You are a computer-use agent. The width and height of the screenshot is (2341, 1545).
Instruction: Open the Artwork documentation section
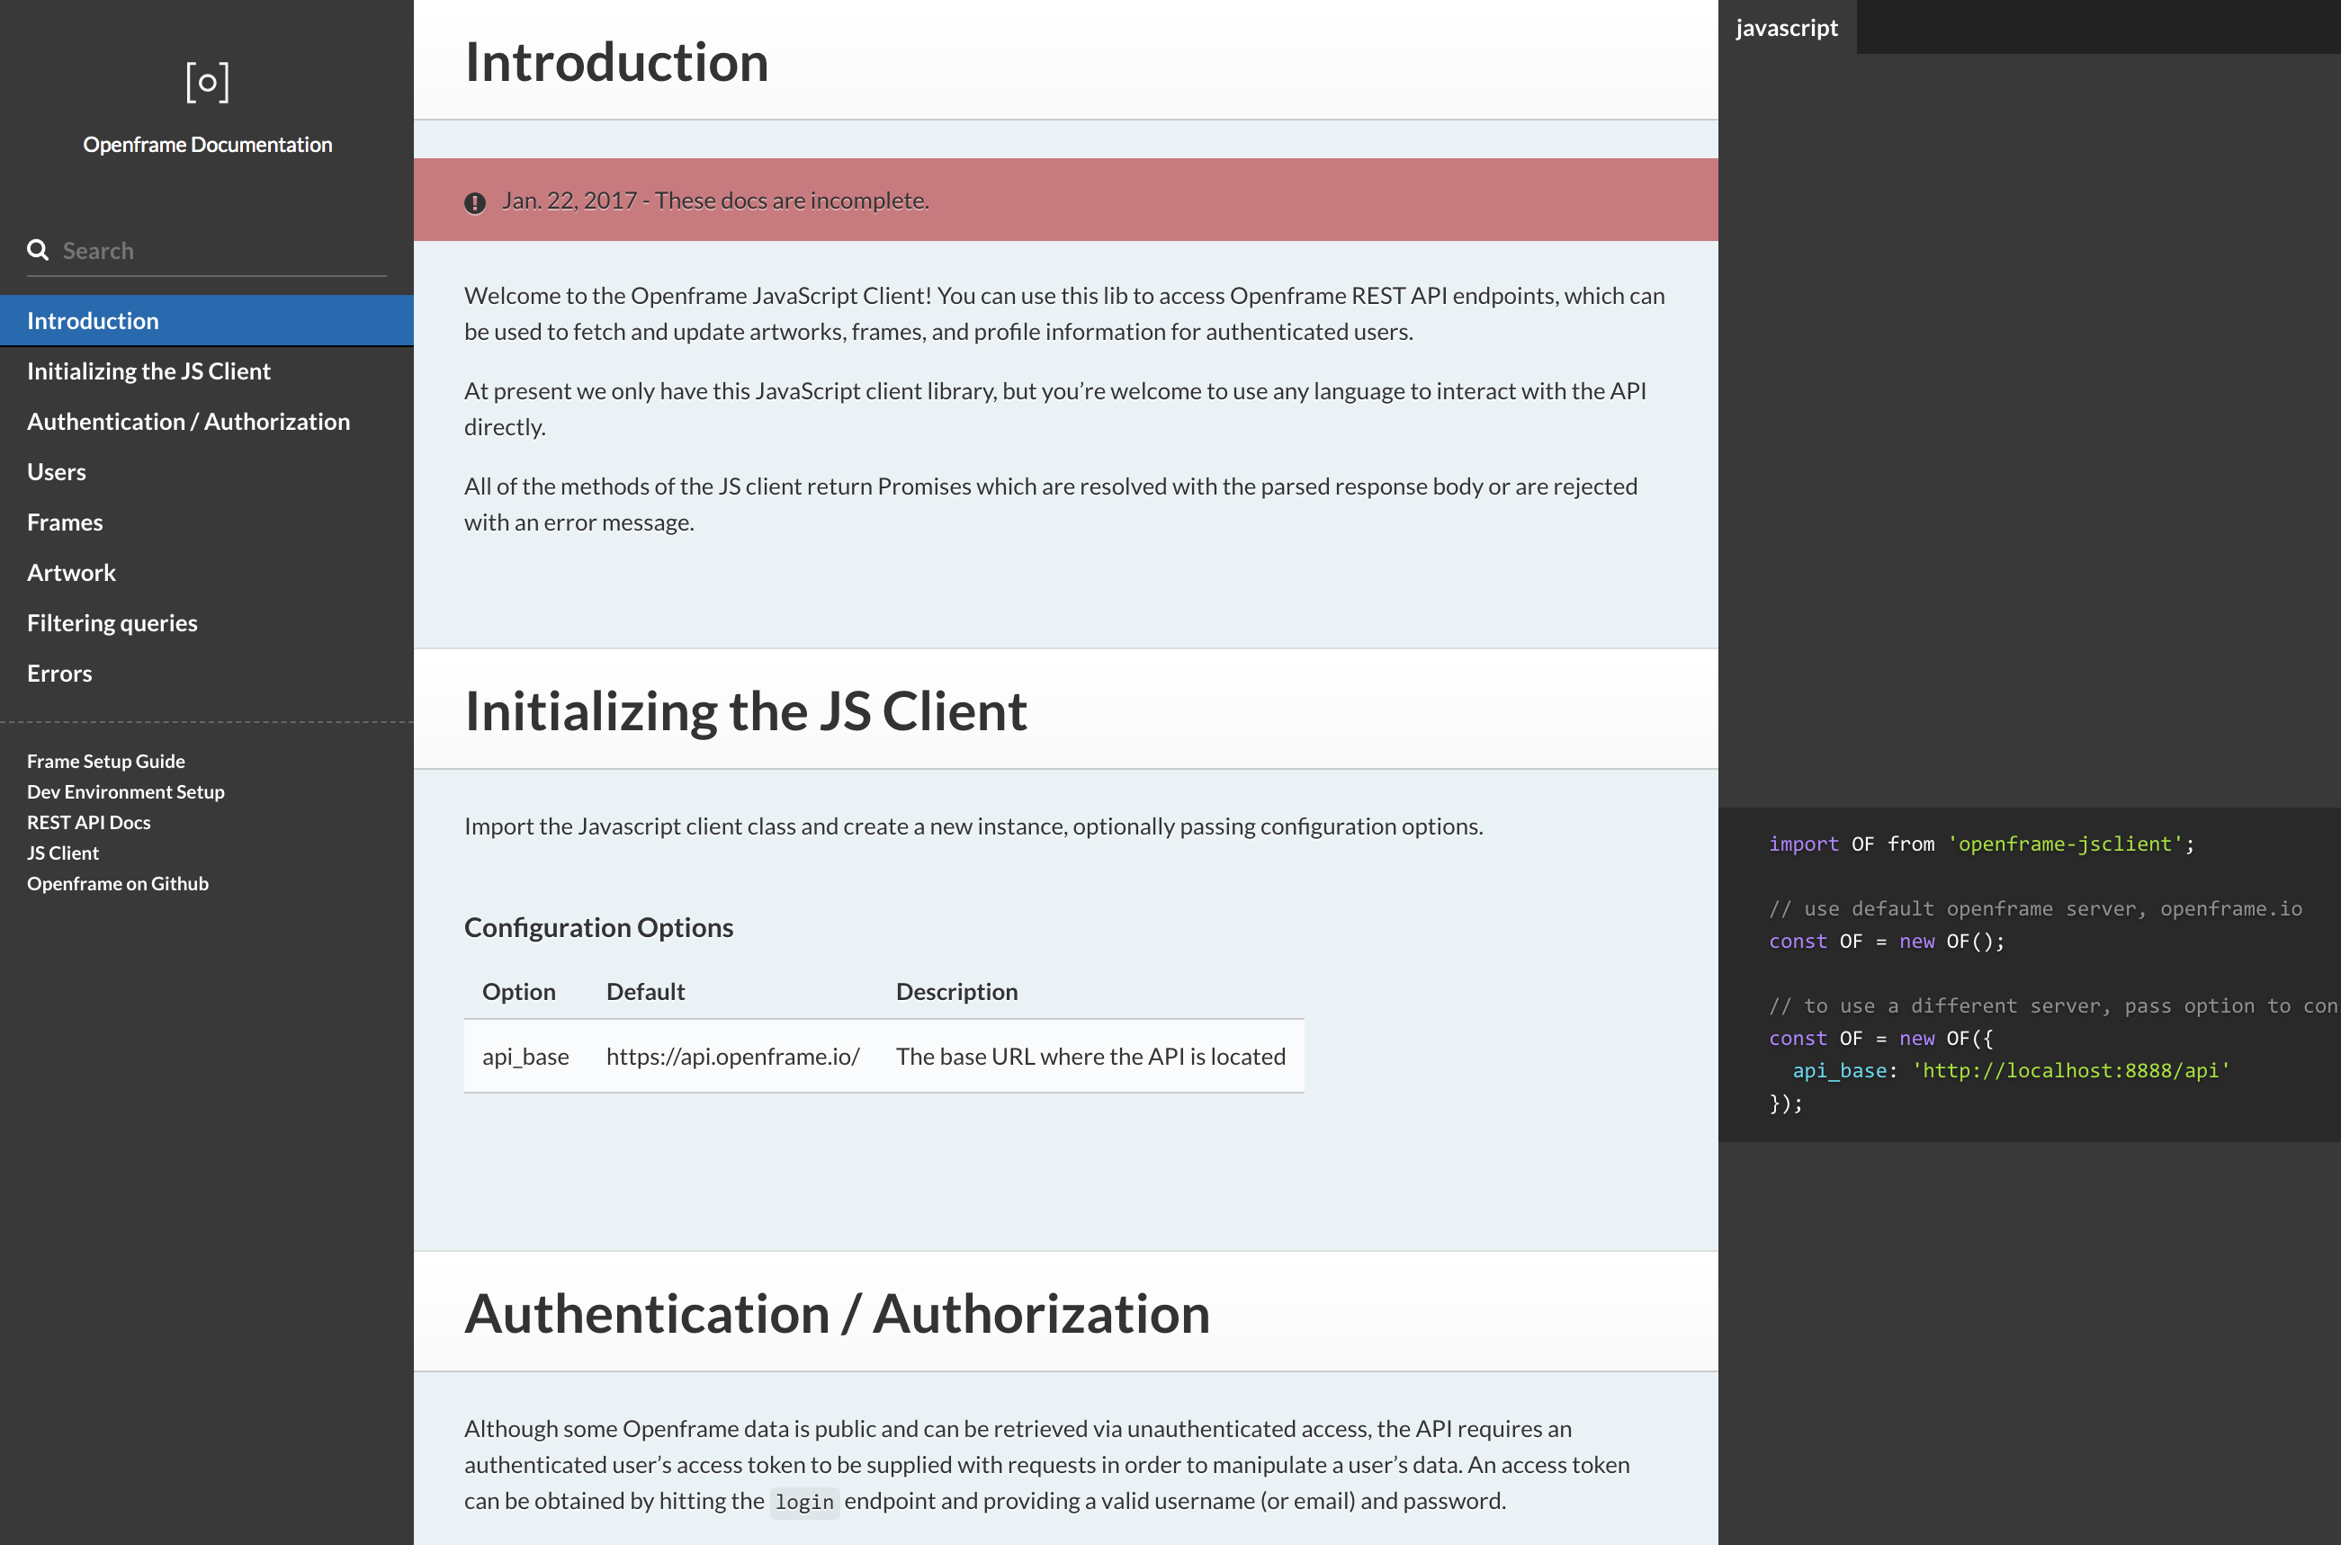[x=71, y=571]
